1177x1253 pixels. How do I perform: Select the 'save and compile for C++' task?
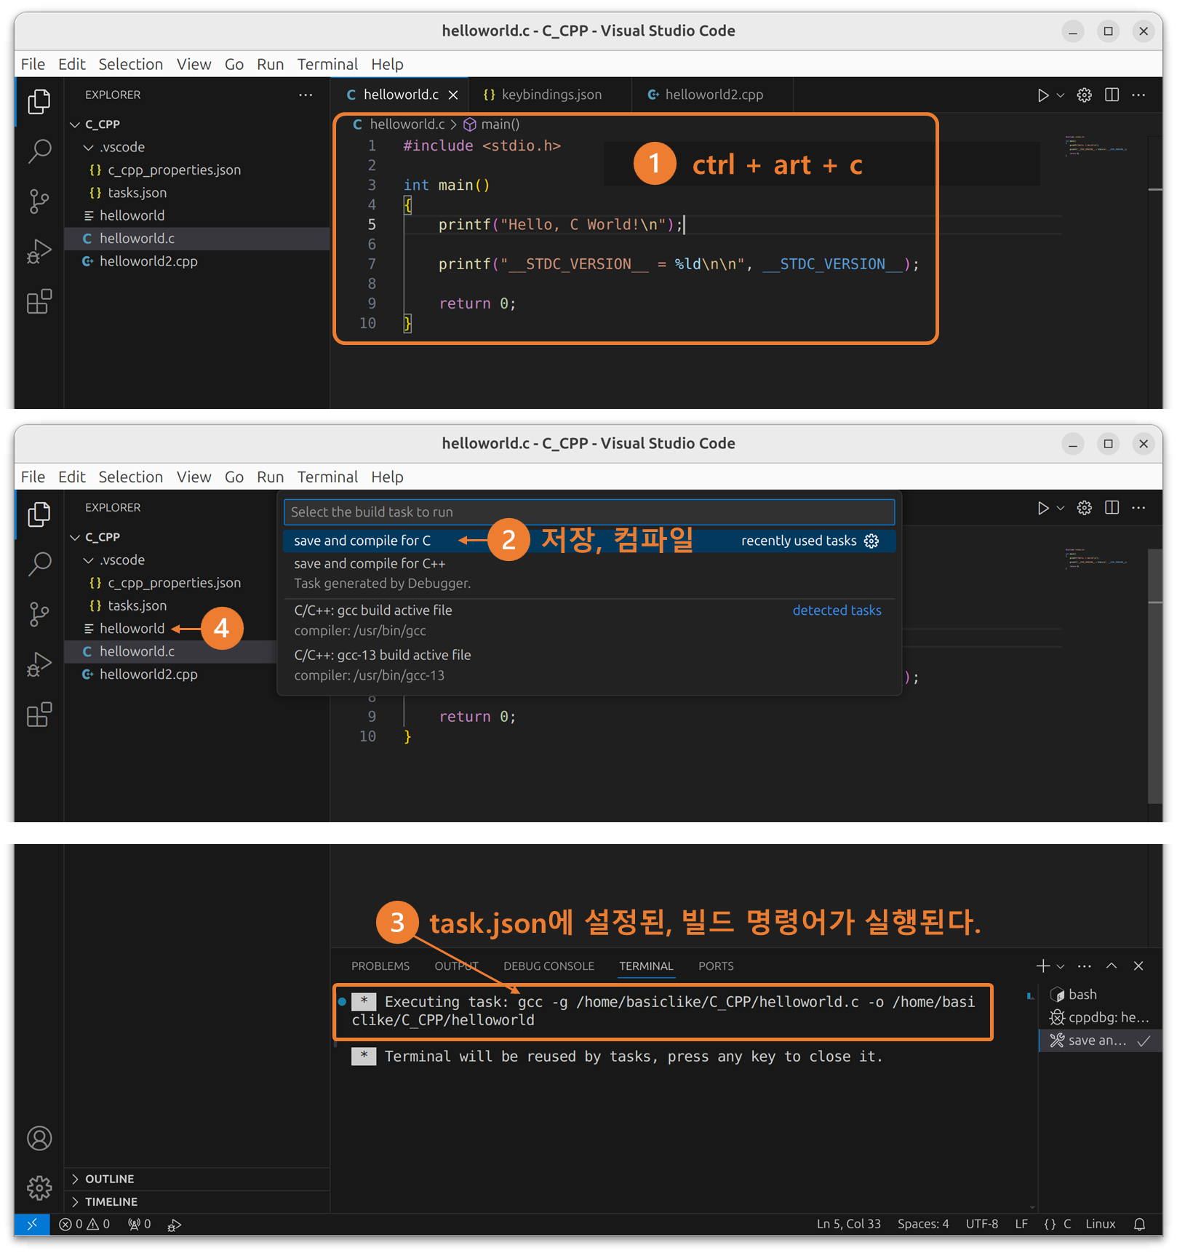(x=589, y=573)
